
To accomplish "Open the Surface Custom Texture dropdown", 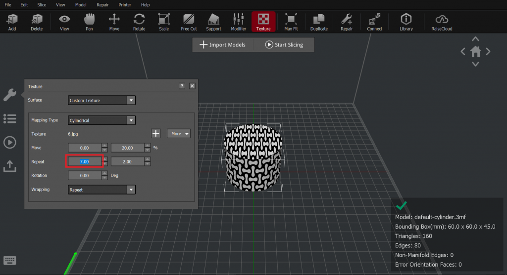I will (101, 100).
